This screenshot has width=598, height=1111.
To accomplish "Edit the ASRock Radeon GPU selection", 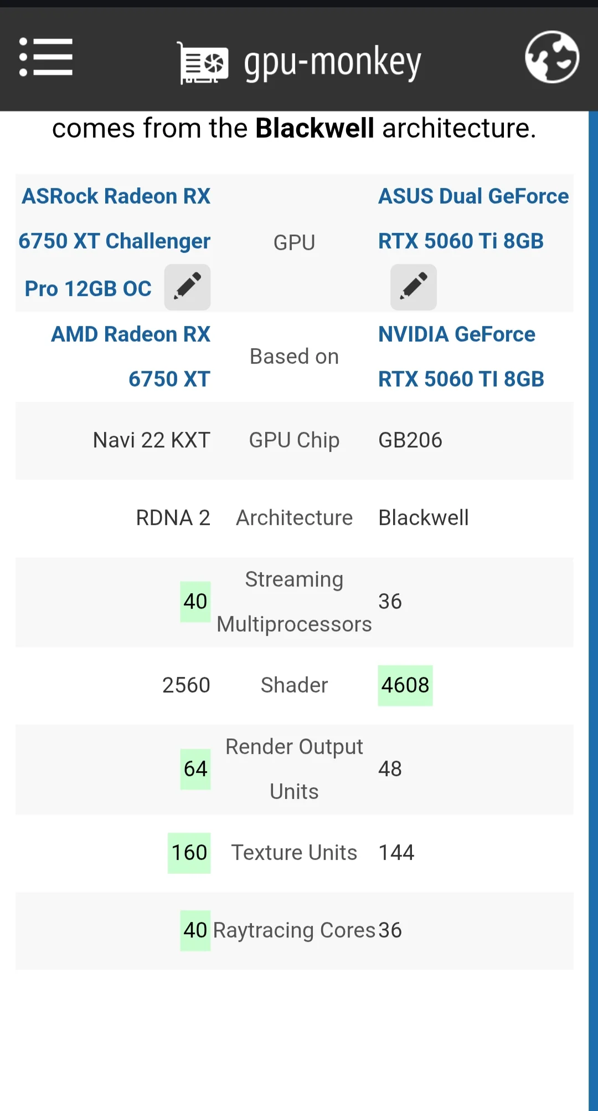I will [187, 287].
